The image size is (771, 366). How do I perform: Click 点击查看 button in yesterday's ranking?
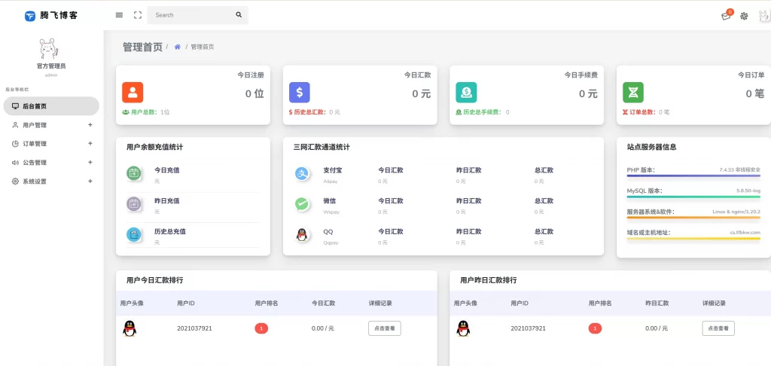718,328
